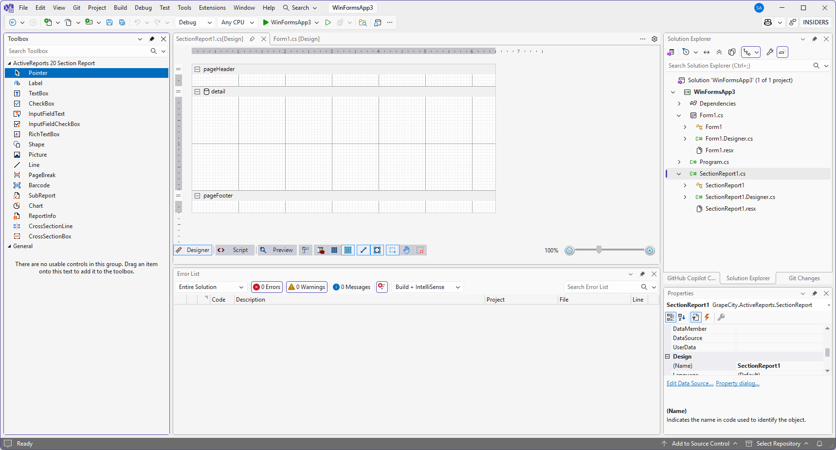This screenshot has width=836, height=450.
Task: Click Collapse All in Solution Explorer toolbar
Action: pos(719,52)
